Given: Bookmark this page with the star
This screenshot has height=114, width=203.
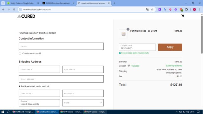Looking at the screenshot, I should (152, 9).
